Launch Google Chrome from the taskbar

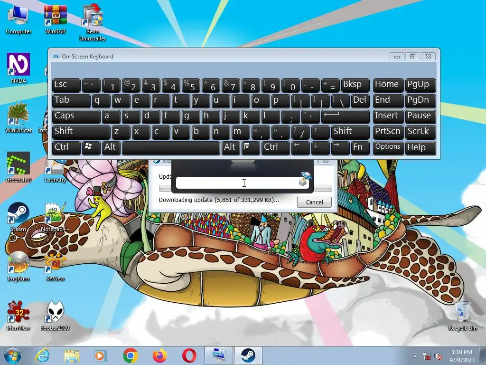(130, 355)
